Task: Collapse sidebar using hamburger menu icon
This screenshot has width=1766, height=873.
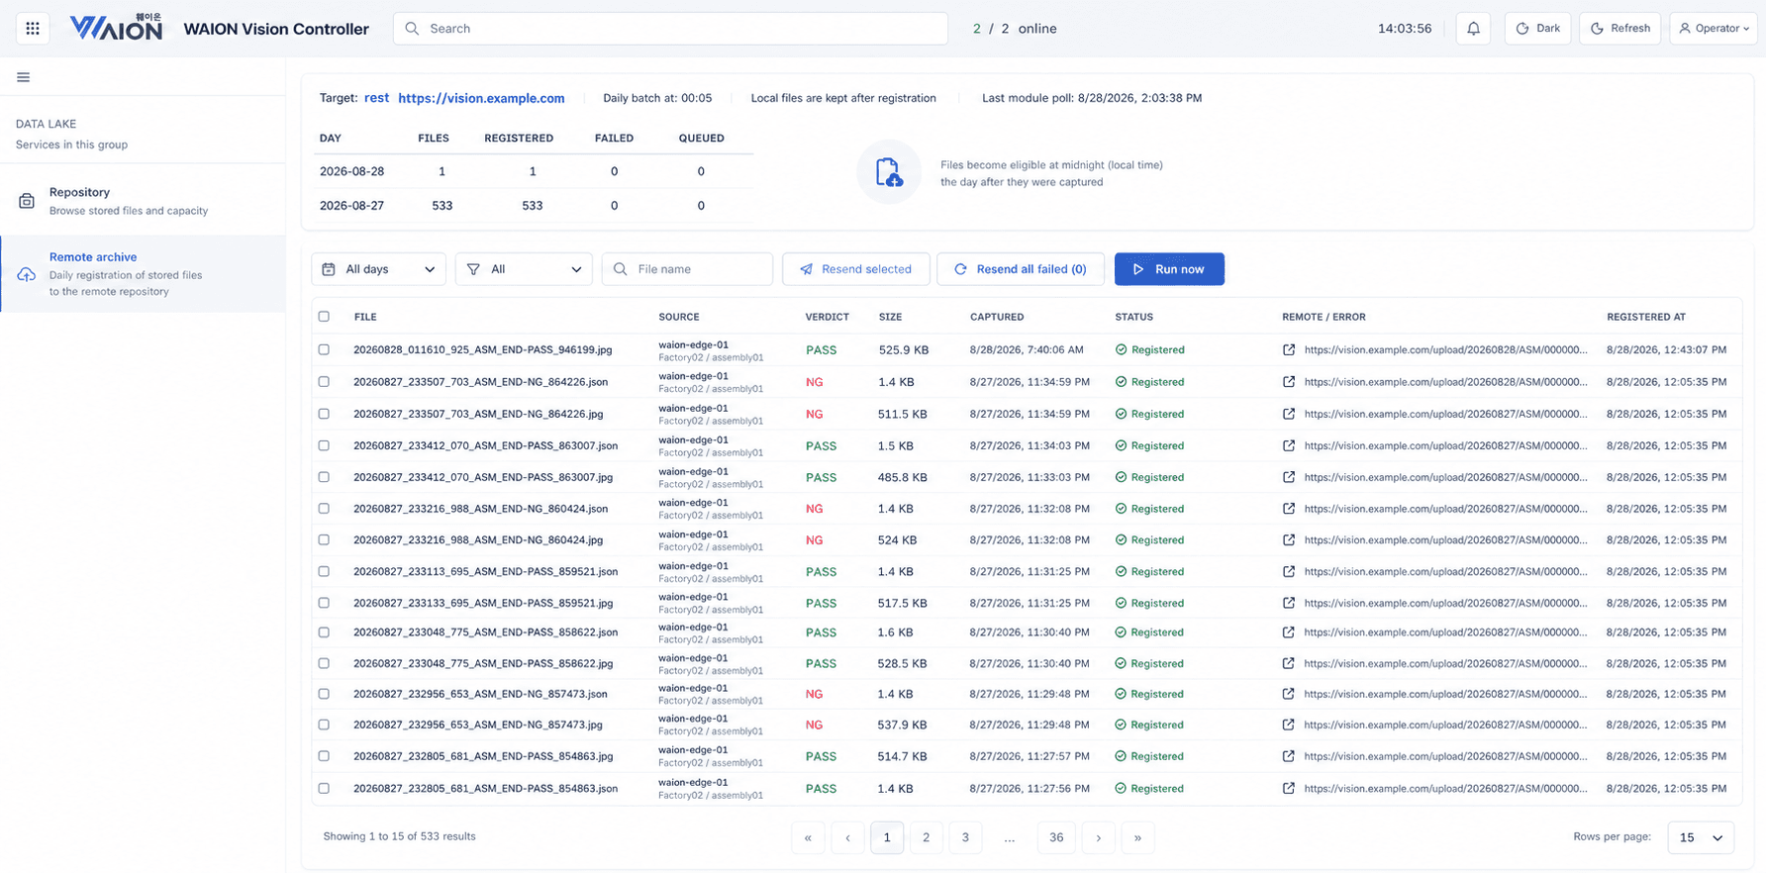Action: point(23,77)
